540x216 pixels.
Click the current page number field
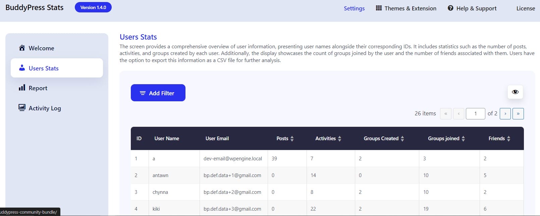pos(475,114)
